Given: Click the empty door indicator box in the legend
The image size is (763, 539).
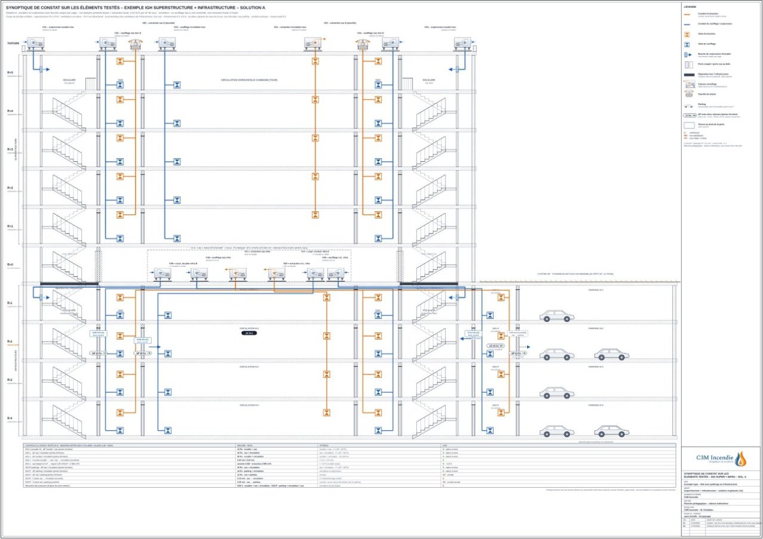Looking at the screenshot, I should click(689, 125).
